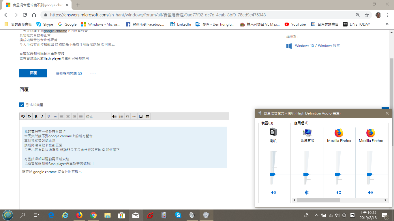The image size is (394, 221).
Task: Reload the current page
Action: click(25, 15)
